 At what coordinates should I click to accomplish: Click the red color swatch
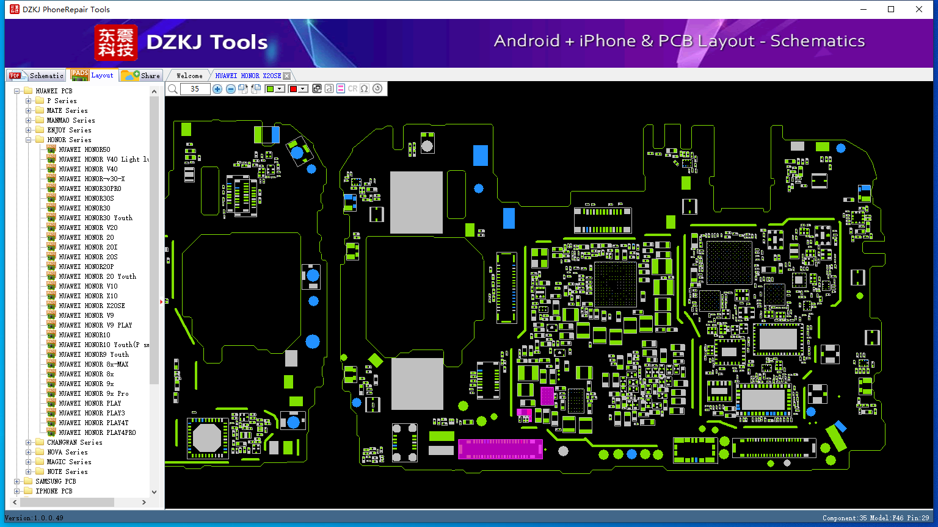click(293, 89)
